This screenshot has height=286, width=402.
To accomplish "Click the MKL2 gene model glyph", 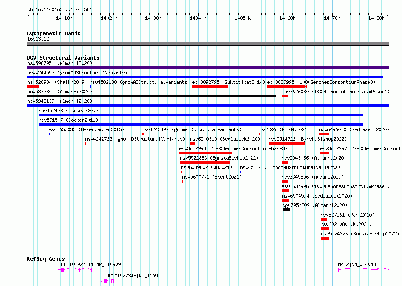I will pos(364,269).
